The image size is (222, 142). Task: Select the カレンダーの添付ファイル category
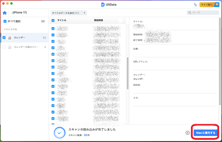click(24, 47)
